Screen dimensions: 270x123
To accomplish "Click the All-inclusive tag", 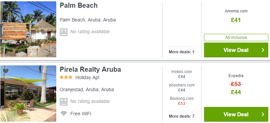I will (x=236, y=38).
